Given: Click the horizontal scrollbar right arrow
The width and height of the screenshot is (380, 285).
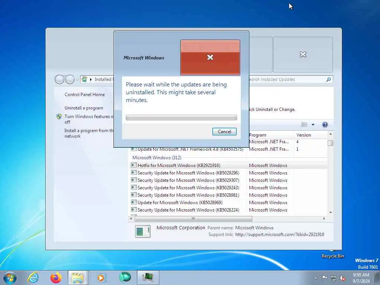Looking at the screenshot, I should coord(324,219).
